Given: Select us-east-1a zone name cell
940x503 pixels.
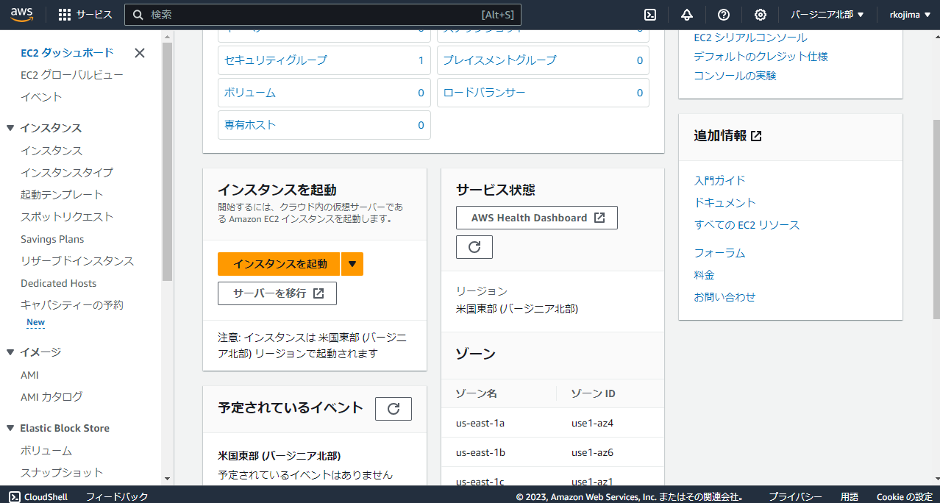Looking at the screenshot, I should pos(480,423).
